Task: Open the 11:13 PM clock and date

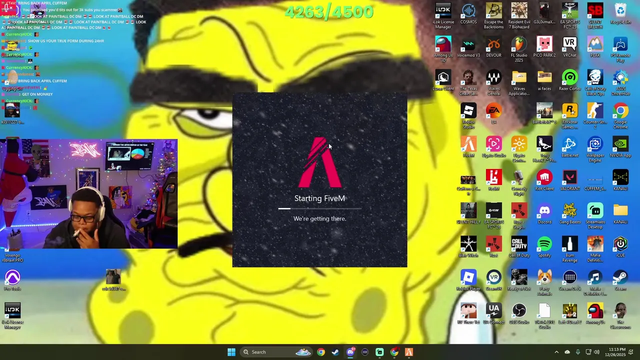Action: coord(617,352)
